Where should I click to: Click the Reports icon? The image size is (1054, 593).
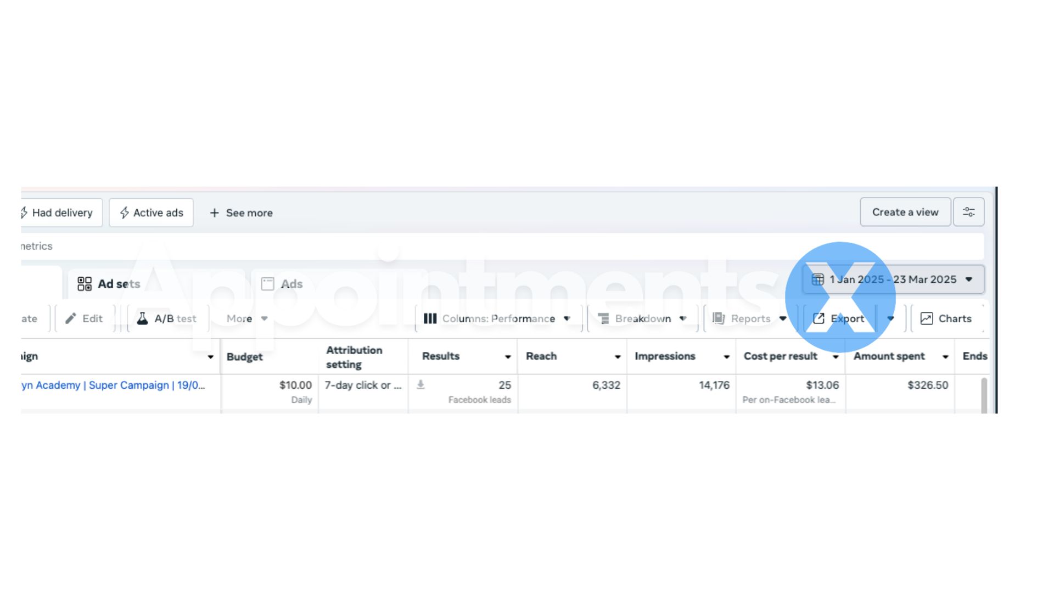click(719, 318)
